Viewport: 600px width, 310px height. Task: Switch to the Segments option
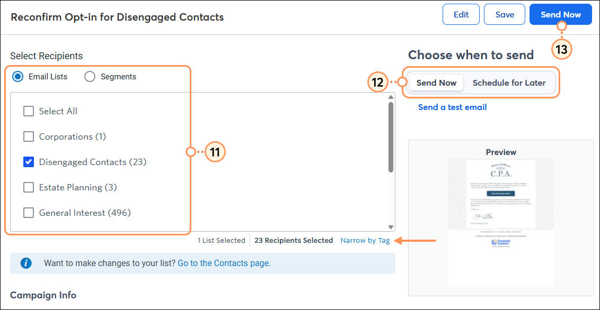[x=90, y=76]
